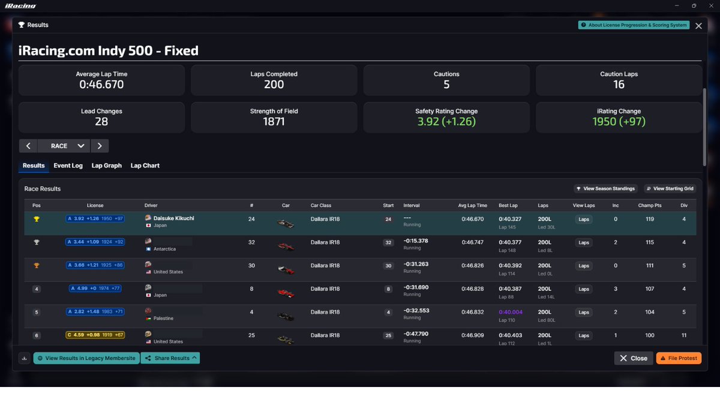Open the Lap Chart tab
This screenshot has width=720, height=405.
tap(145, 166)
